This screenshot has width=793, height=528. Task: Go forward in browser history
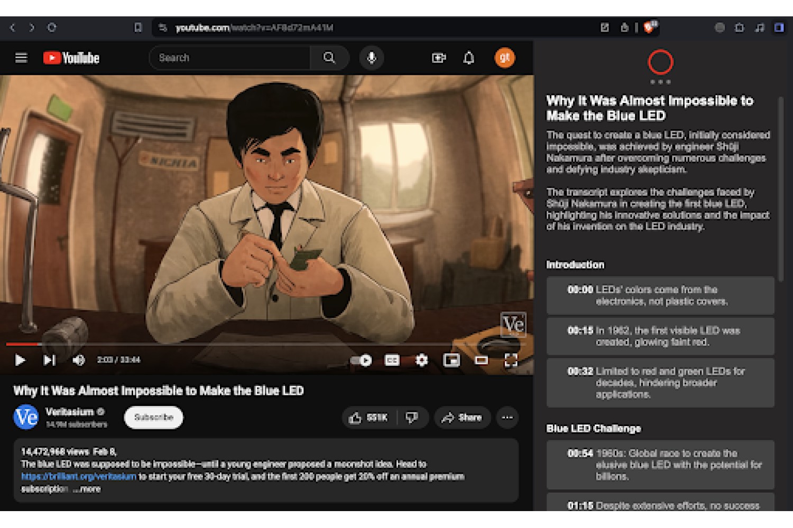point(32,27)
